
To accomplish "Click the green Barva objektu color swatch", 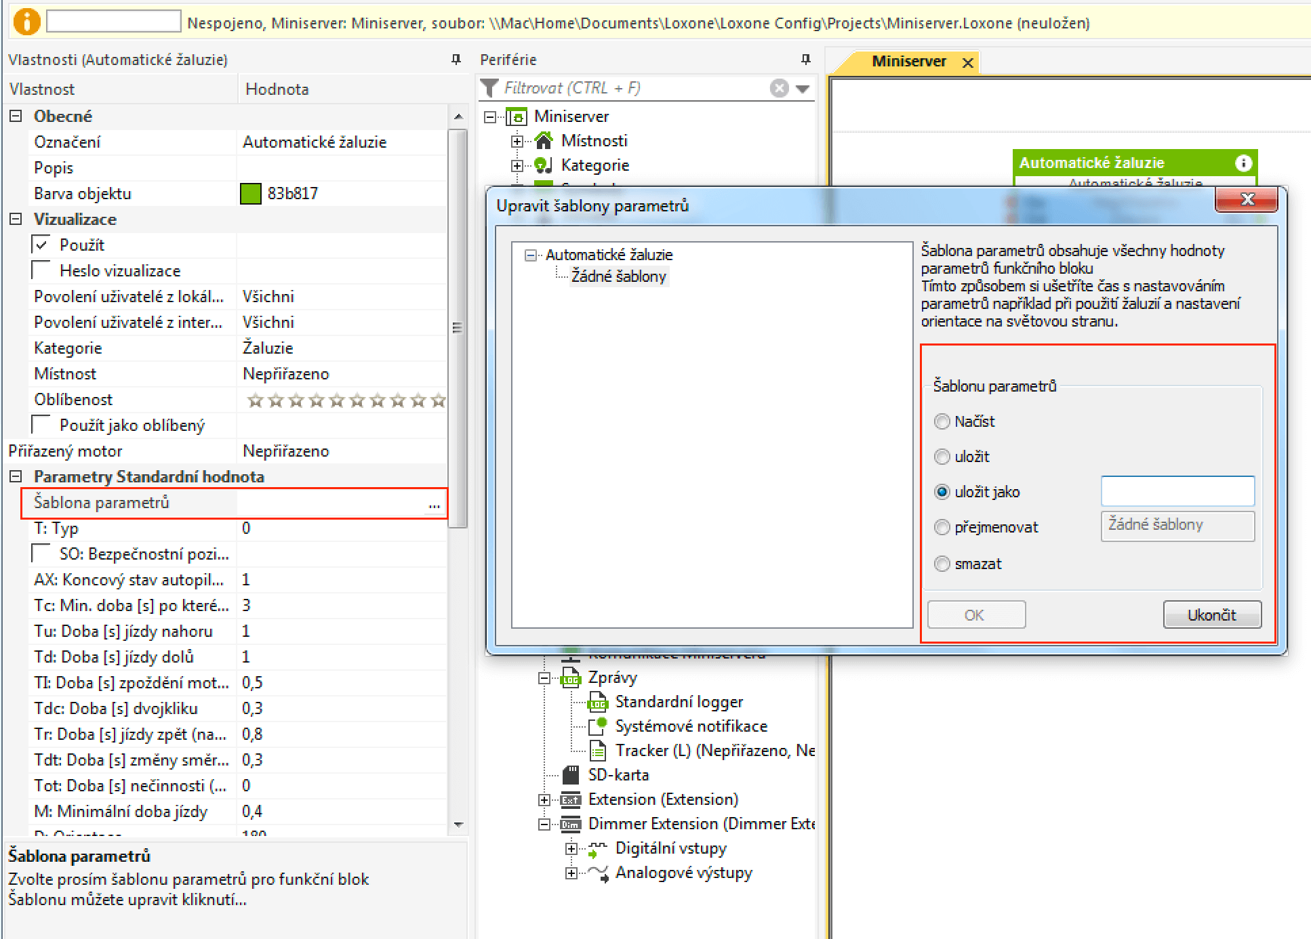I will (x=249, y=193).
